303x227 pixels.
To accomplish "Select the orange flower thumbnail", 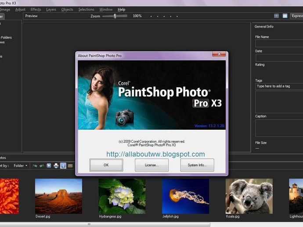I will [x=9, y=196].
